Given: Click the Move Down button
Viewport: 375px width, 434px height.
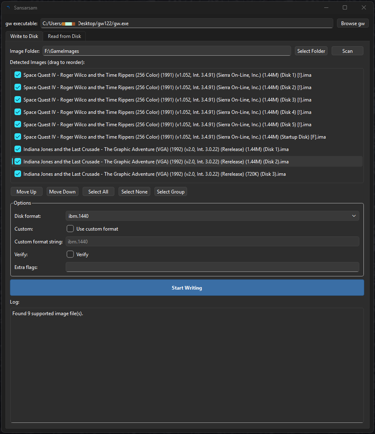Looking at the screenshot, I should coord(62,191).
